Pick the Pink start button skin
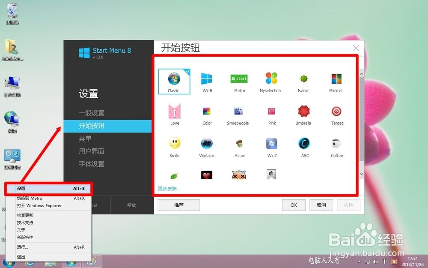Screen dimensions: 428x268 tap(272, 115)
